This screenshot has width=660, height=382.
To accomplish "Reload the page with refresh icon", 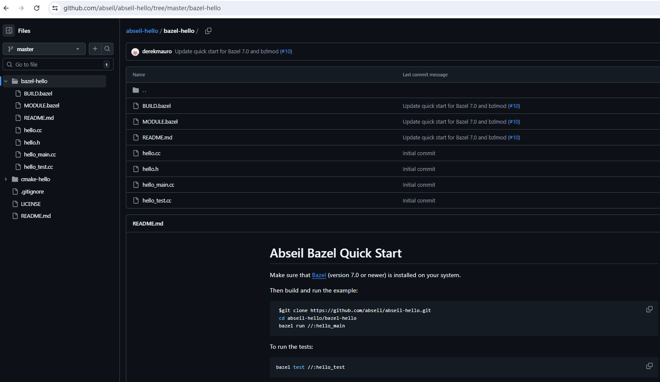I will (x=37, y=8).
